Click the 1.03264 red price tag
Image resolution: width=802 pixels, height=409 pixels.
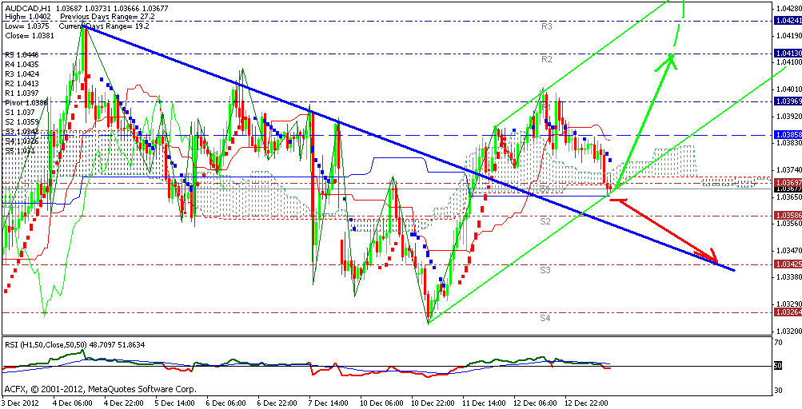point(787,312)
